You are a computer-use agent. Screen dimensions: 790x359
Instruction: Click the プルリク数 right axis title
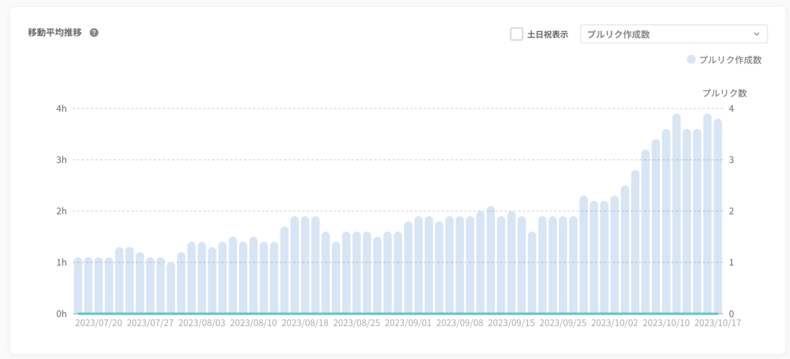coord(725,93)
